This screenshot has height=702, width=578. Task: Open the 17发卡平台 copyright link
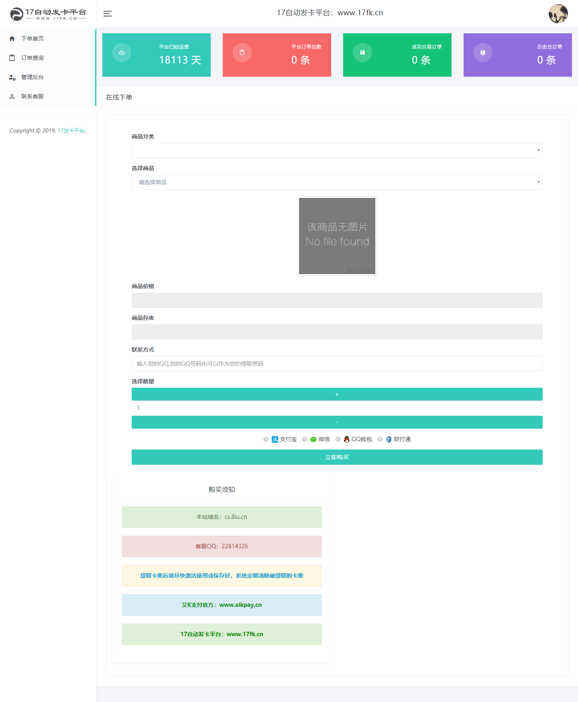click(x=71, y=130)
